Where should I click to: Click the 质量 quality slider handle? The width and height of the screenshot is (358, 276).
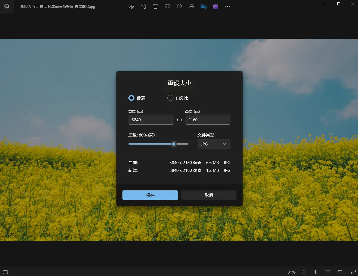(174, 144)
